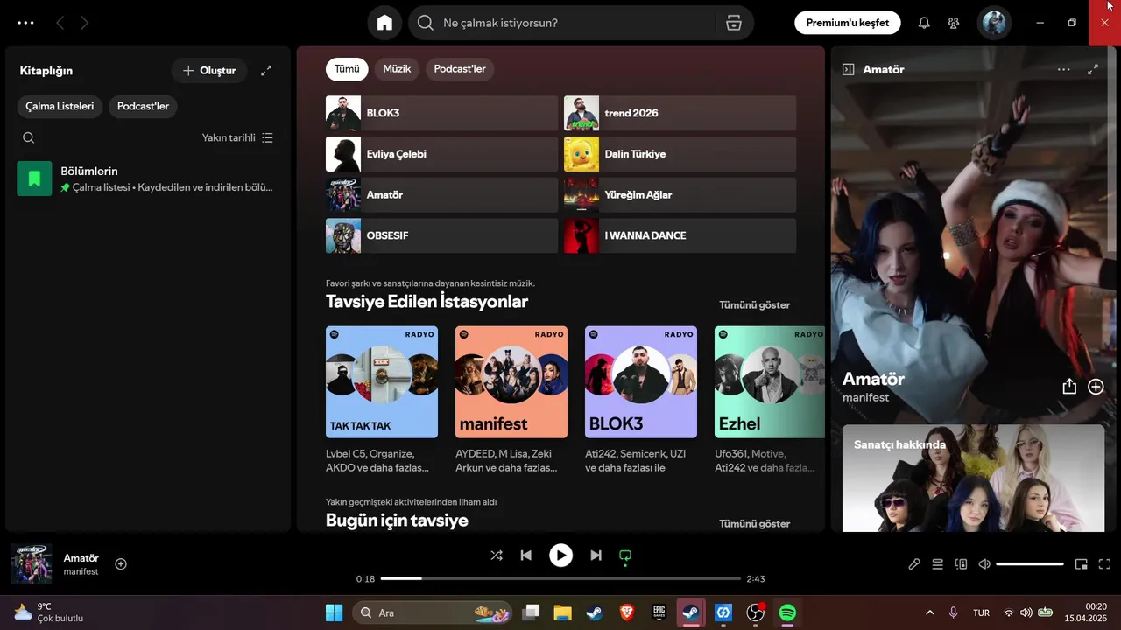Select the 'Podcast'ler' tab in main feed
This screenshot has width=1121, height=630.
[460, 69]
